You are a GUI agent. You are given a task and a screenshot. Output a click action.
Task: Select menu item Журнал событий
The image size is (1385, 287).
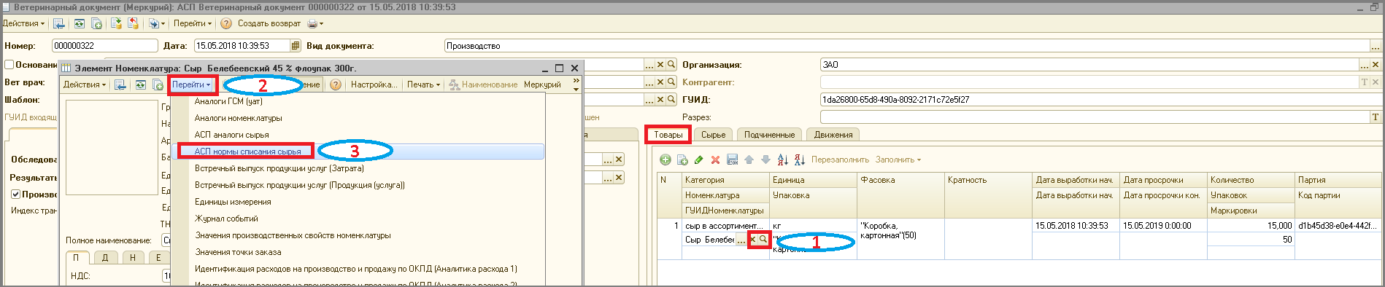point(226,219)
